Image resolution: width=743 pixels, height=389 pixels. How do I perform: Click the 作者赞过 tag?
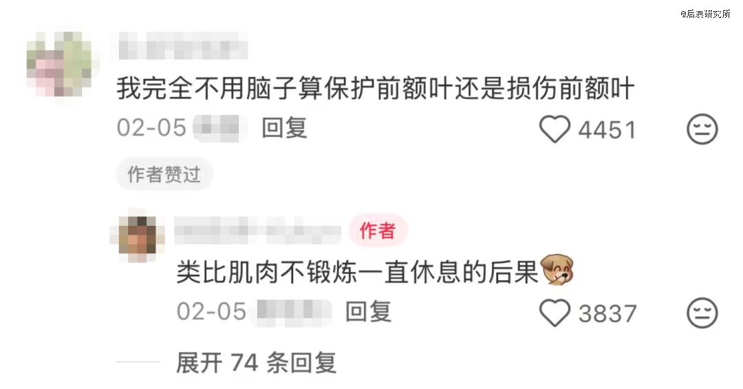click(164, 174)
